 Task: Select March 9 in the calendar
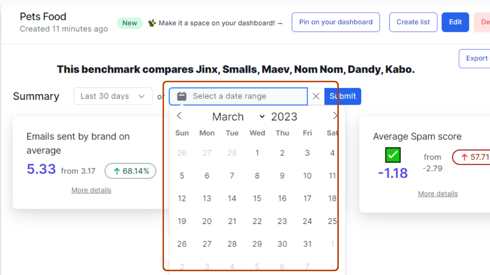(282, 176)
